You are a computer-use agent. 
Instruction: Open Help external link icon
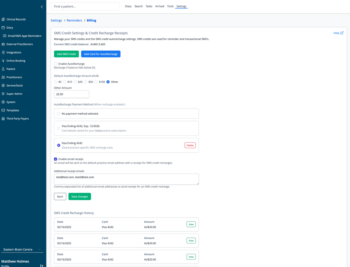[342, 33]
